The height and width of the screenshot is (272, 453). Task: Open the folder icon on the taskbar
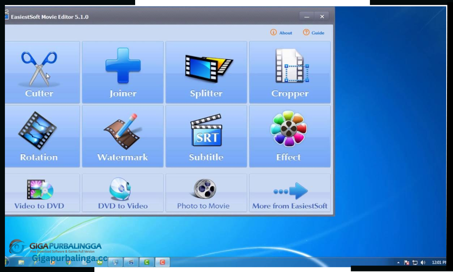tap(22, 262)
